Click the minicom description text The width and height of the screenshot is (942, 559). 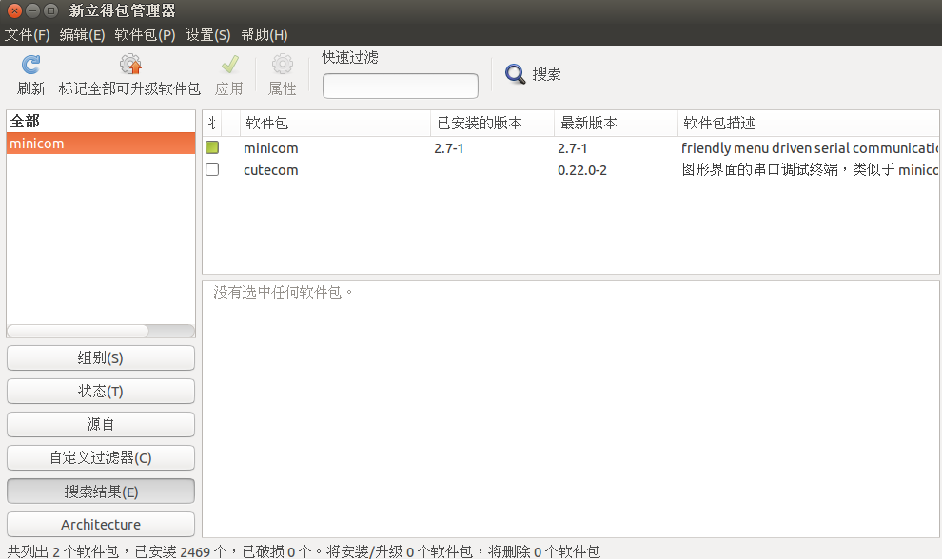[809, 148]
